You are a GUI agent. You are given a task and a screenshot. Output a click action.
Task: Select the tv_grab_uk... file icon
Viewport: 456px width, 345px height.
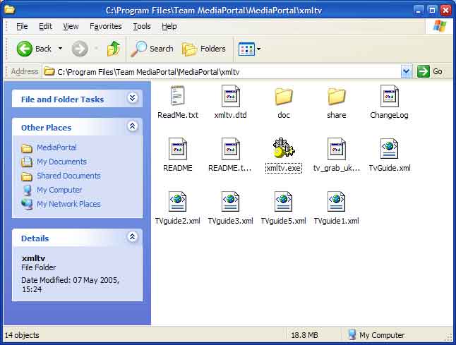(337, 149)
